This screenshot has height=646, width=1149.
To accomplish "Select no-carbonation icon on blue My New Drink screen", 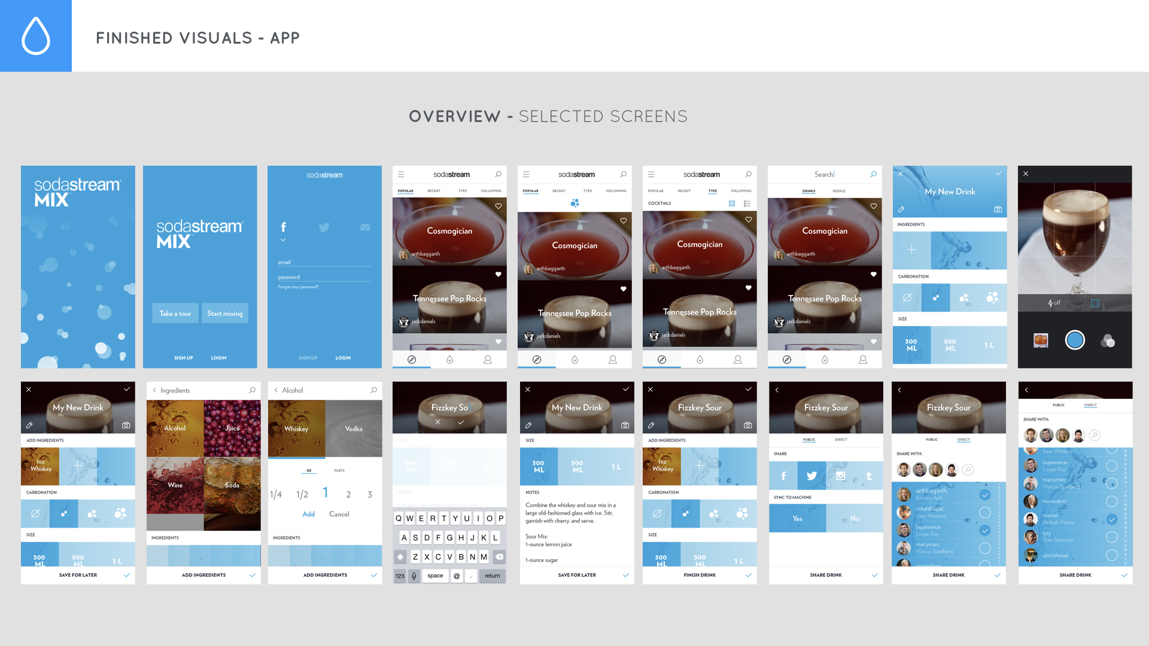I will pos(907,298).
